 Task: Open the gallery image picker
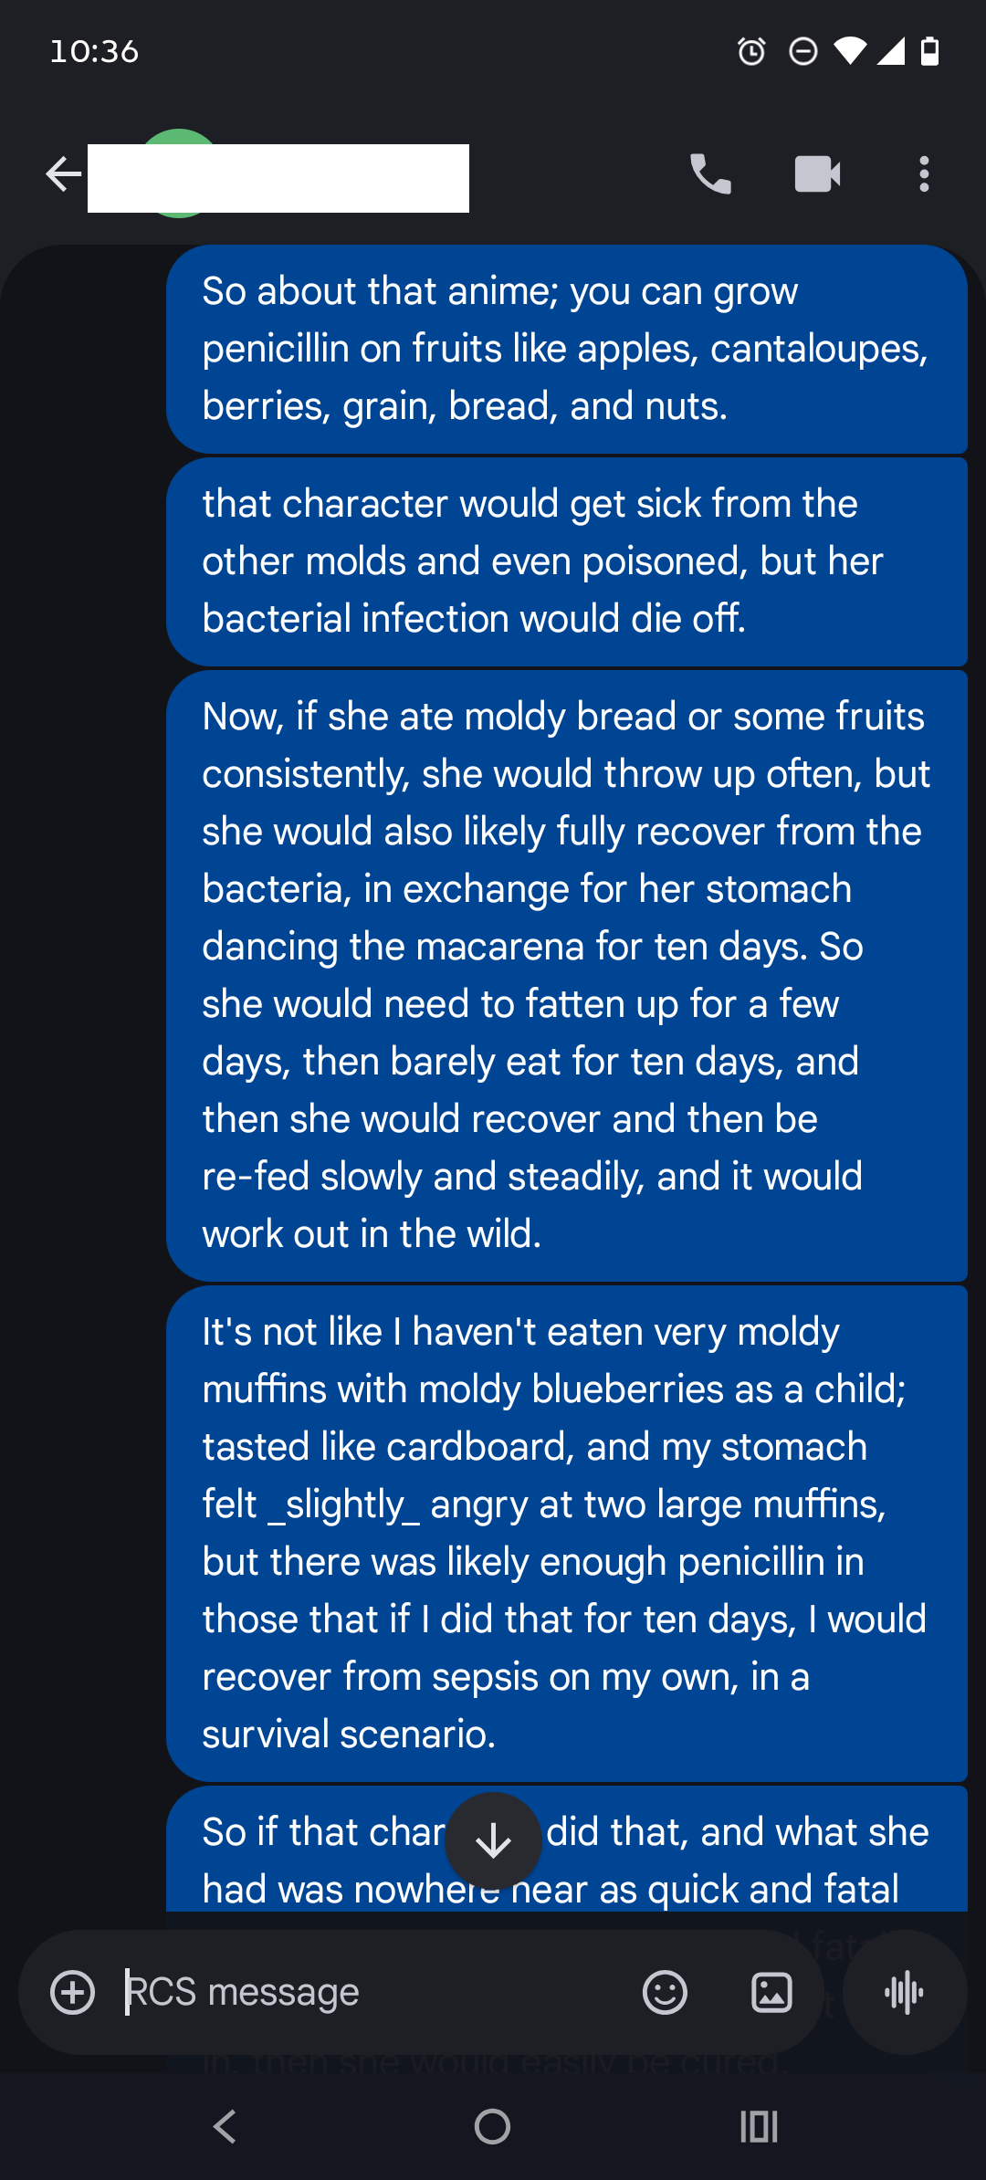click(x=771, y=1992)
